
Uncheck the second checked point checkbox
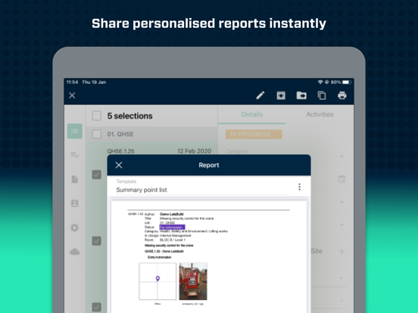pyautogui.click(x=96, y=241)
